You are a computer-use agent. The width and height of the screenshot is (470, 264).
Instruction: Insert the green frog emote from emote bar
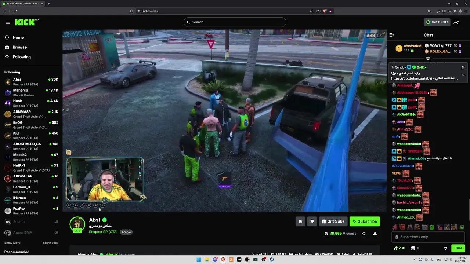tap(432, 227)
